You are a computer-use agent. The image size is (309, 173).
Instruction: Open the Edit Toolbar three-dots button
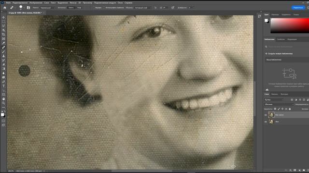pyautogui.click(x=3, y=108)
